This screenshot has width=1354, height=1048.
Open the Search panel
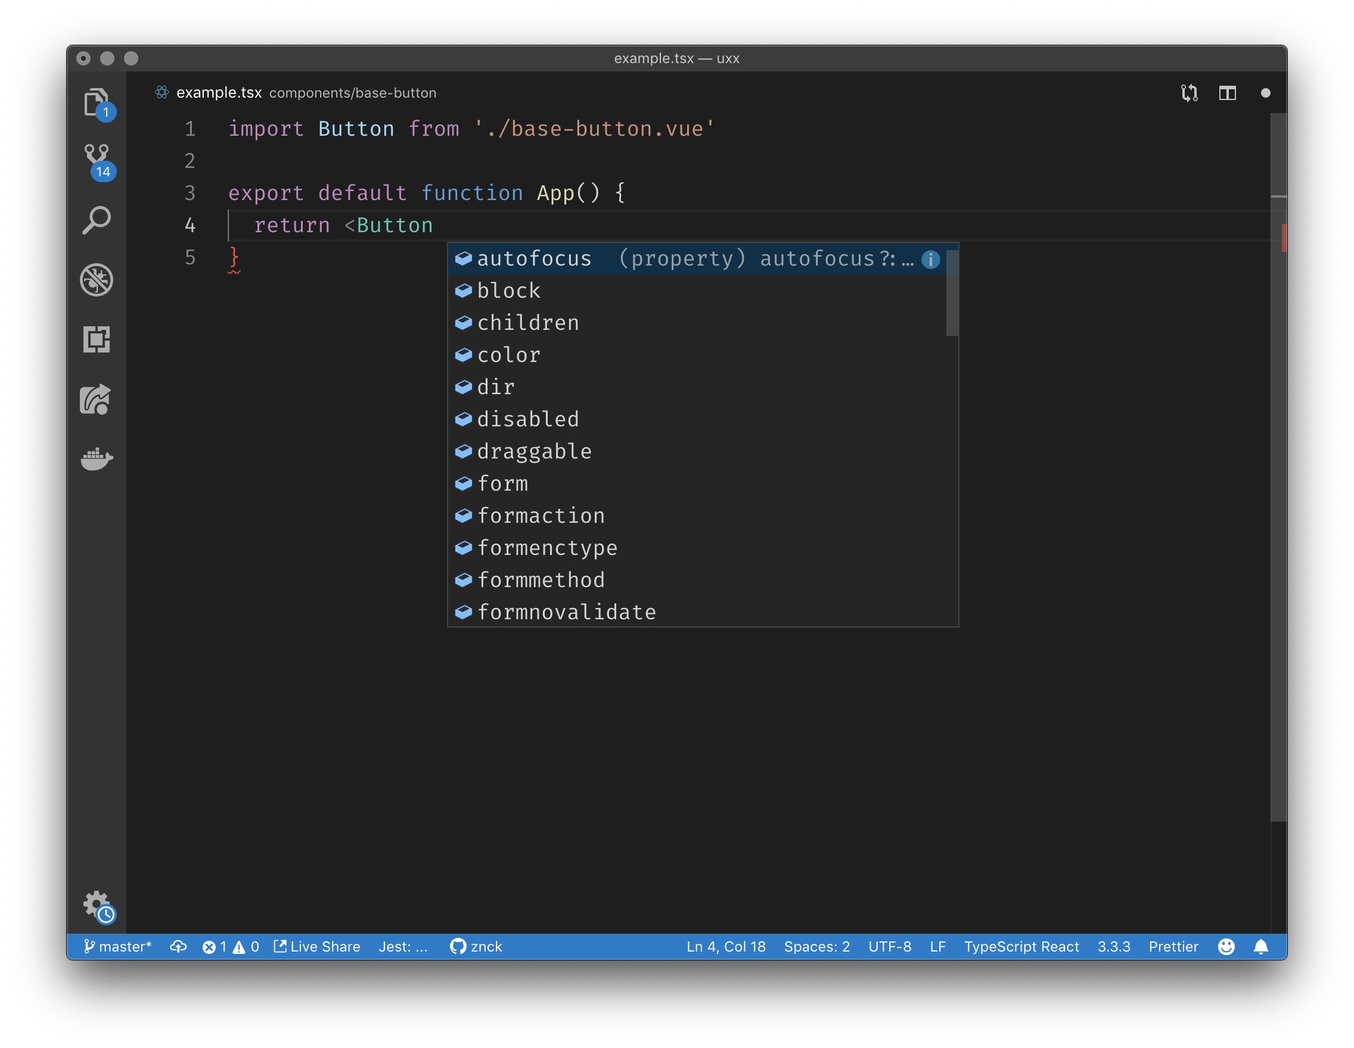tap(97, 220)
